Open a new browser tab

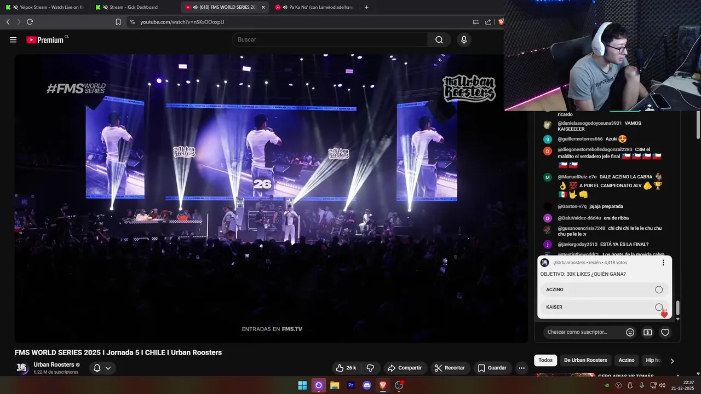tap(366, 7)
